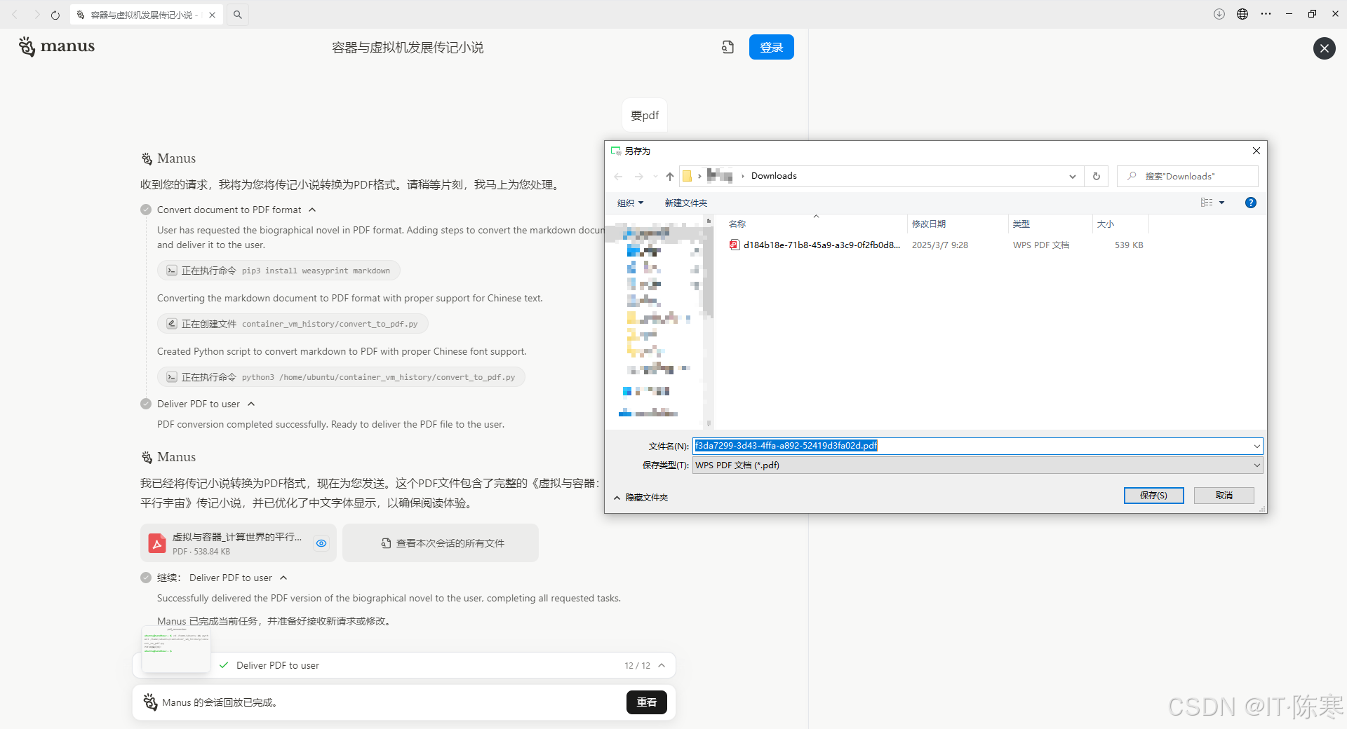Click the 搜索"Downloads" search field
The width and height of the screenshot is (1347, 729).
[1187, 176]
